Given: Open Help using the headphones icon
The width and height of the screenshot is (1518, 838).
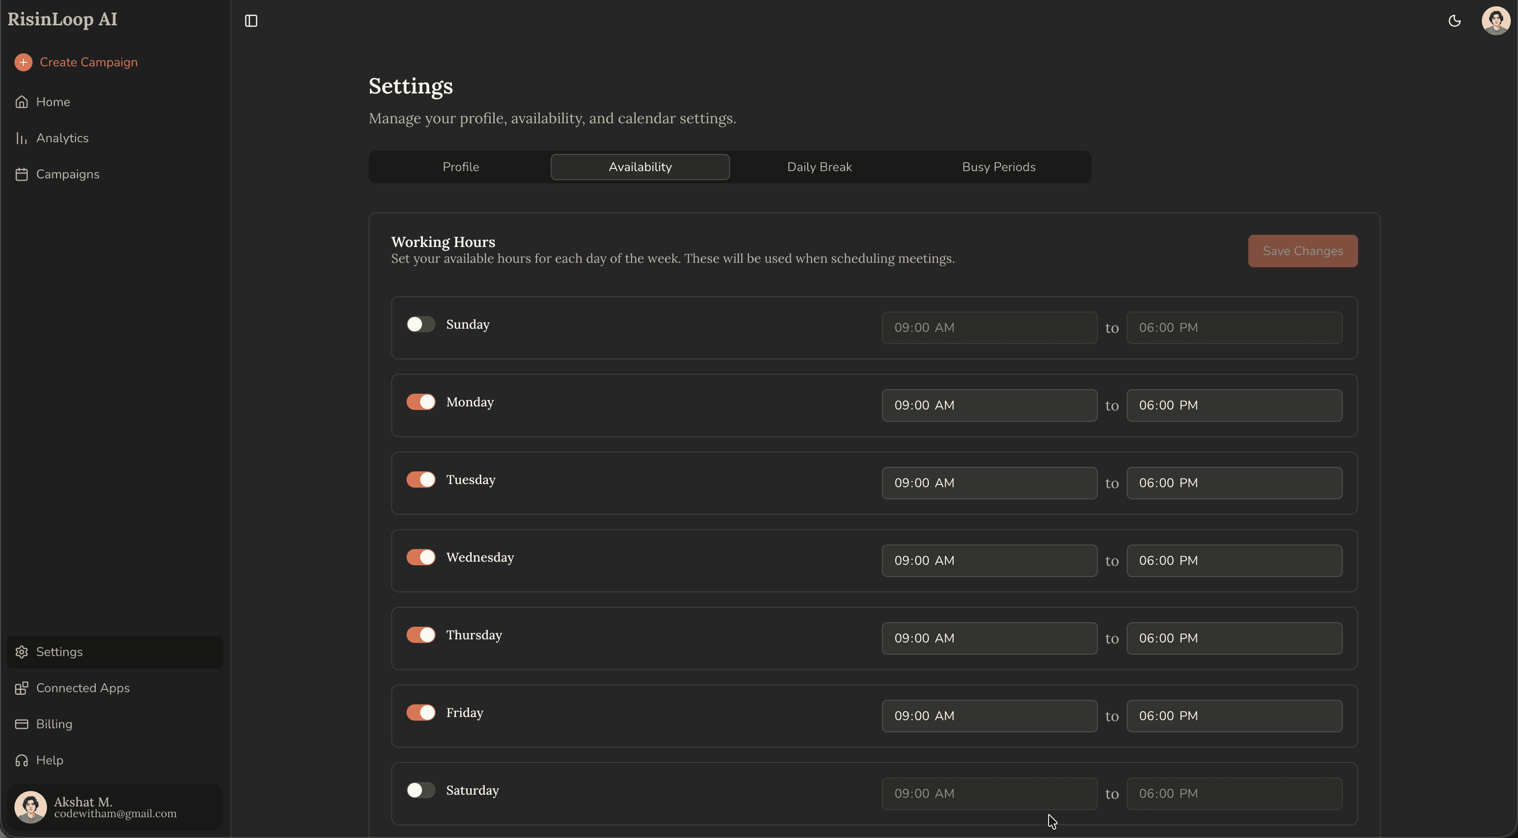Looking at the screenshot, I should coord(21,760).
